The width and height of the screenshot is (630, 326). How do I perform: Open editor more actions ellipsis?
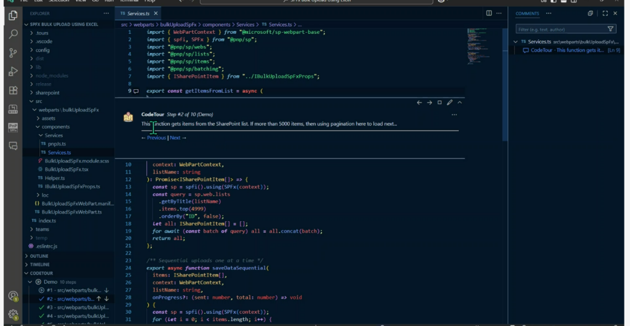coord(500,14)
